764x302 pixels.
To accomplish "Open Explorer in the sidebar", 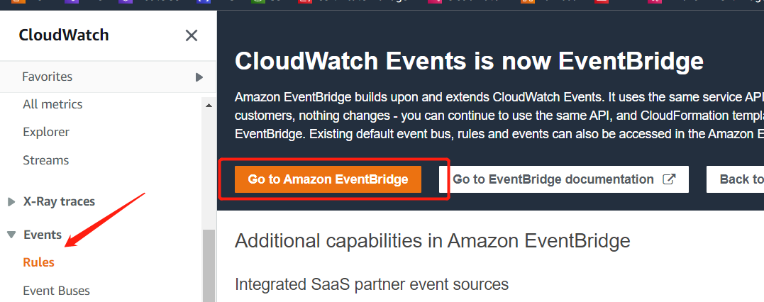I will (x=46, y=132).
